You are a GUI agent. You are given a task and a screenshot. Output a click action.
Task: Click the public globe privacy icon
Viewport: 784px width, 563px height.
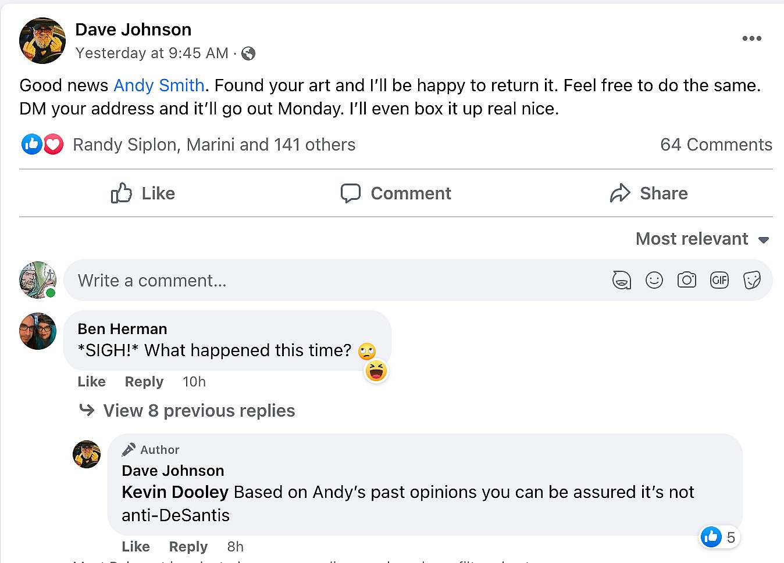248,53
